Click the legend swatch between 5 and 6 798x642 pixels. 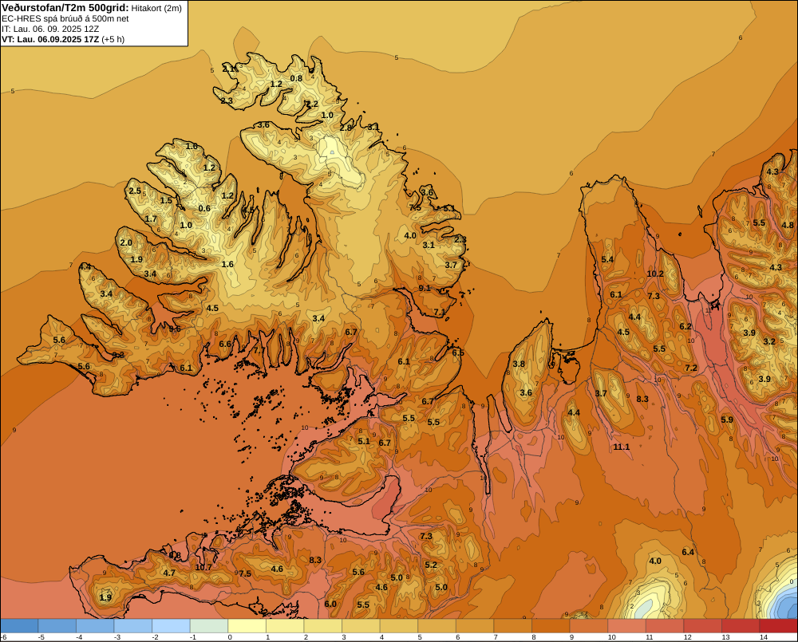click(x=437, y=626)
